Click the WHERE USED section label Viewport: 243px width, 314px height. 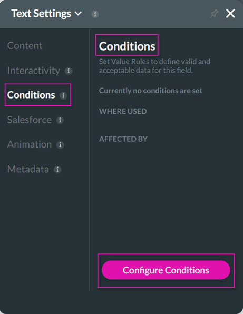[x=123, y=111]
